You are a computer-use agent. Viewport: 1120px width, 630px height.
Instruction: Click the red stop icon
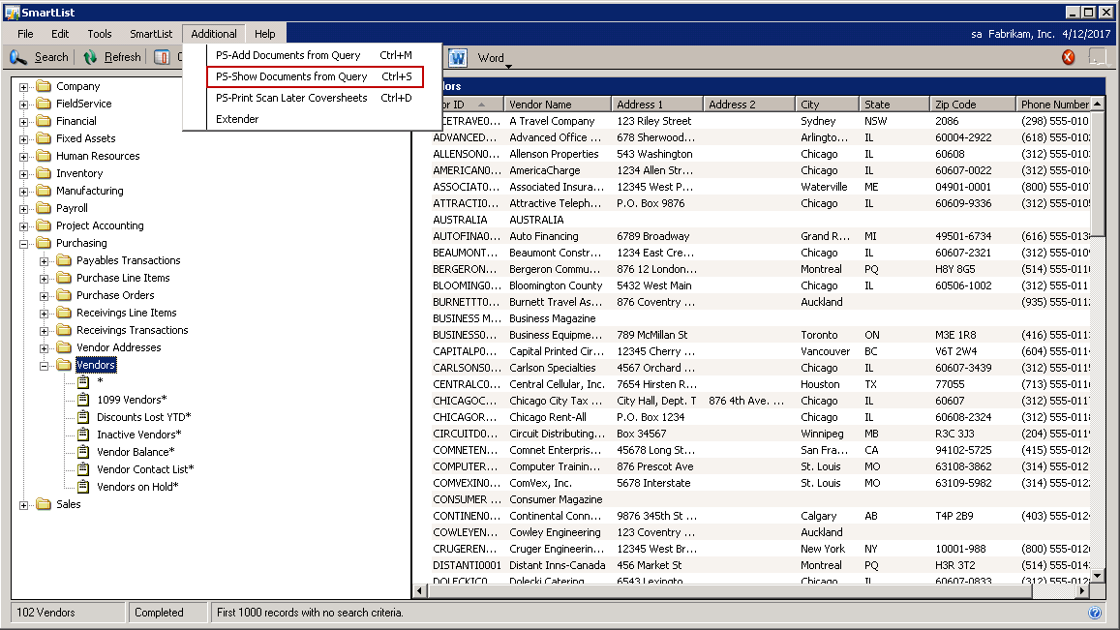(1069, 57)
